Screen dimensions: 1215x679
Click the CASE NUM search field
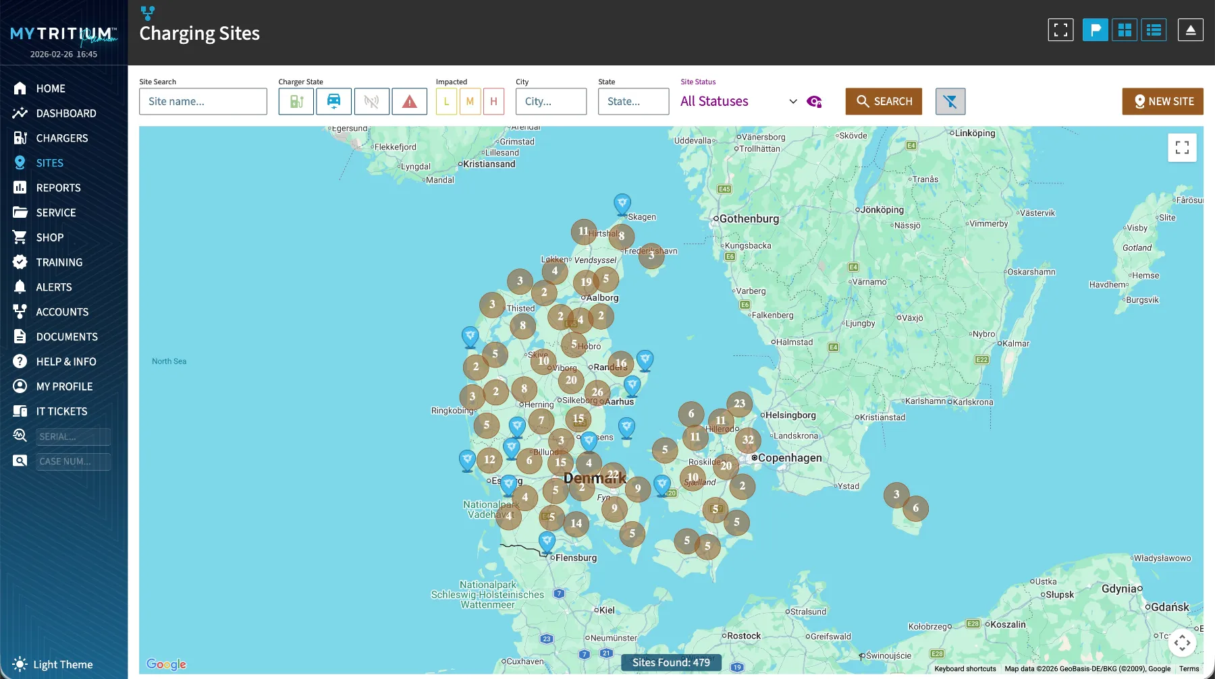tap(73, 461)
